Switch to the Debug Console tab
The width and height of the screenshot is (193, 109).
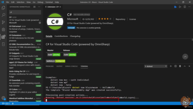point(71,66)
